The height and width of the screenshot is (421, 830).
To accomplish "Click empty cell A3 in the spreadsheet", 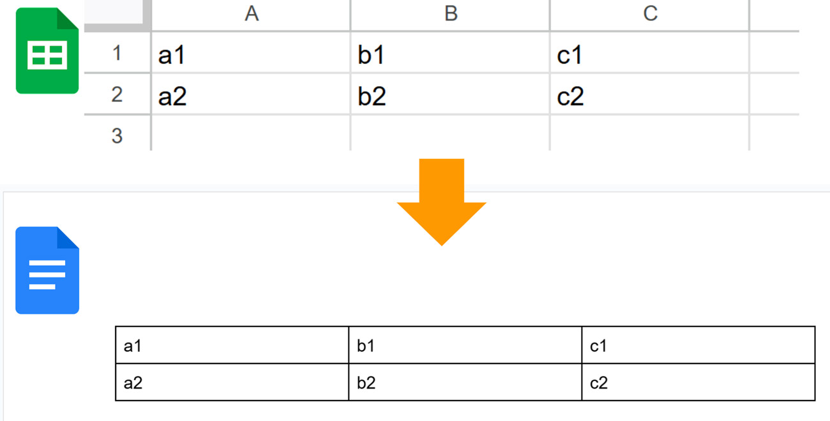I will 251,133.
